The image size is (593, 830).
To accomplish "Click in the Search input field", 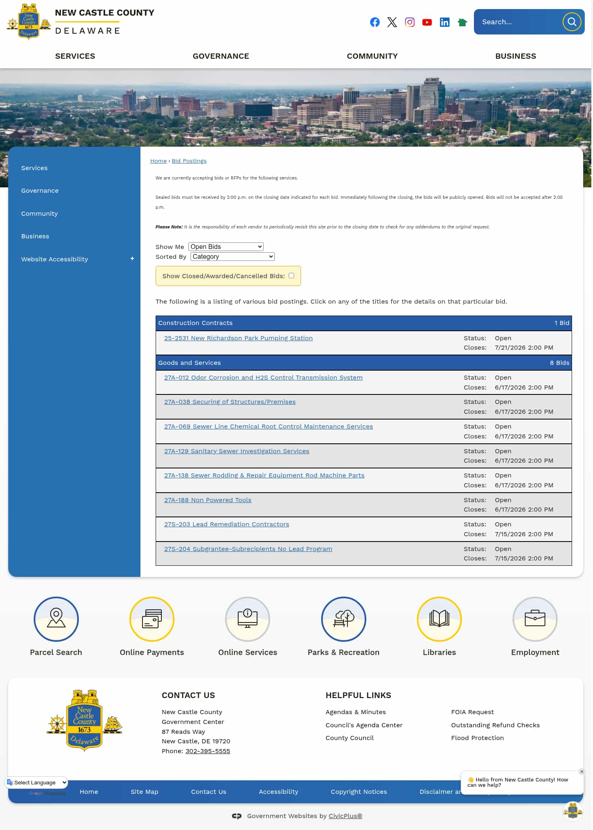I will [518, 22].
